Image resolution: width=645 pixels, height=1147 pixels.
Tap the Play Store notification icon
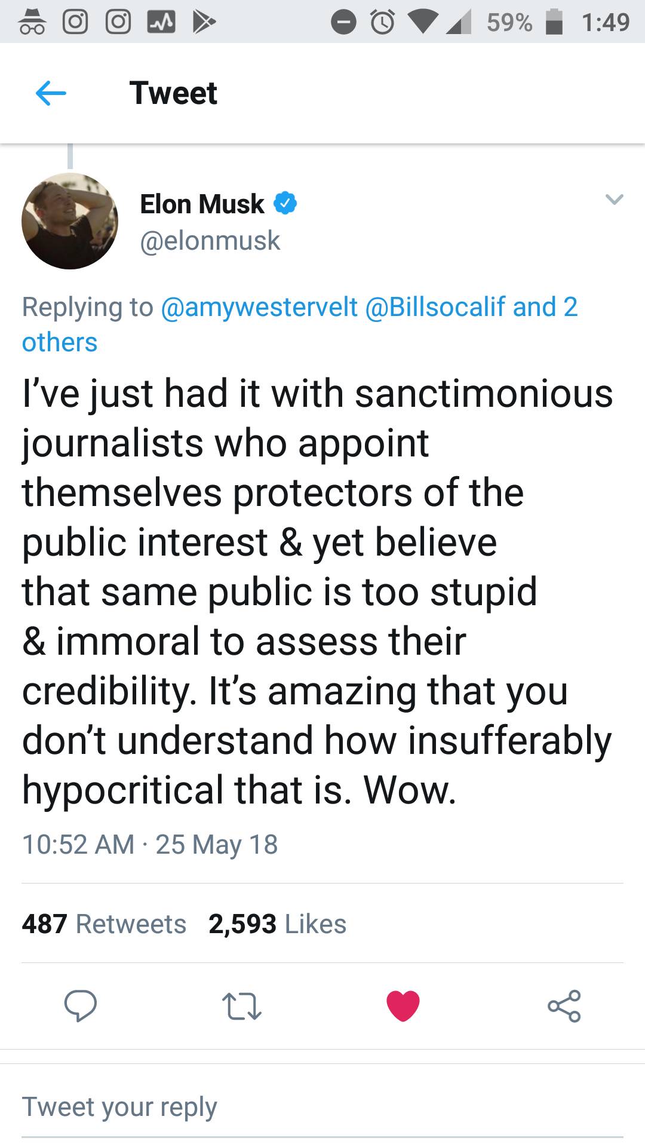(x=203, y=22)
